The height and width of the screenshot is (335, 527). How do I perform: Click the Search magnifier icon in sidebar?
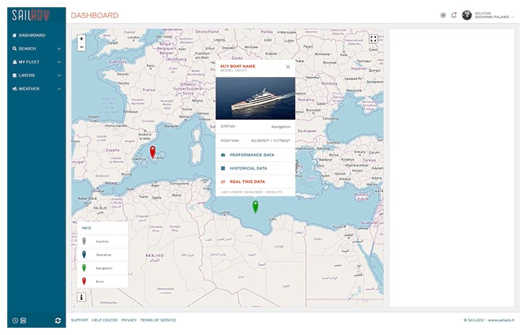coord(14,48)
